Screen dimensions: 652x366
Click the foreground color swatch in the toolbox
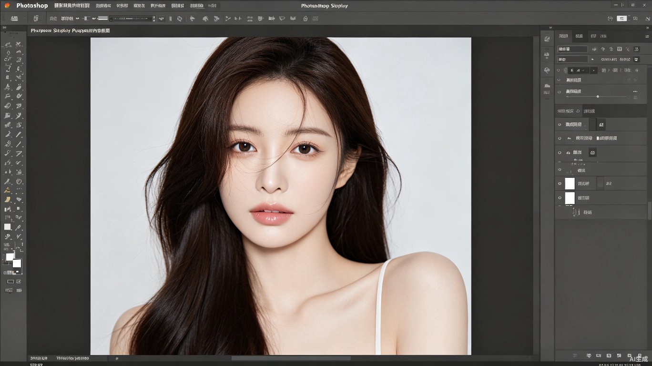(x=10, y=257)
